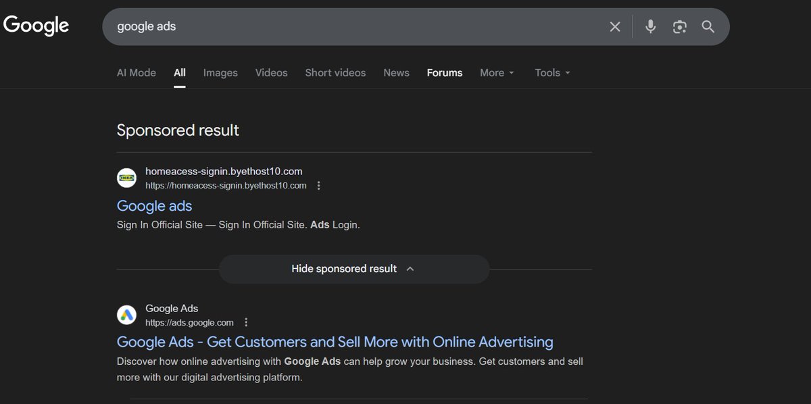Open Google Lens image search icon
This screenshot has height=404, width=811.
[x=679, y=26]
